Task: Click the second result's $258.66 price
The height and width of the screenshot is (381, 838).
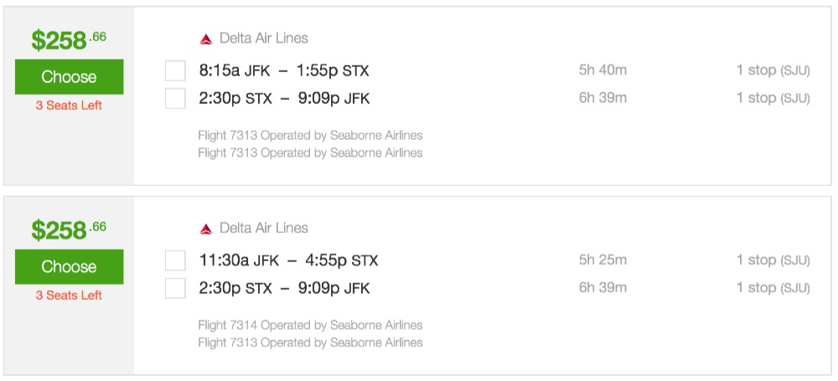Action: (x=69, y=229)
